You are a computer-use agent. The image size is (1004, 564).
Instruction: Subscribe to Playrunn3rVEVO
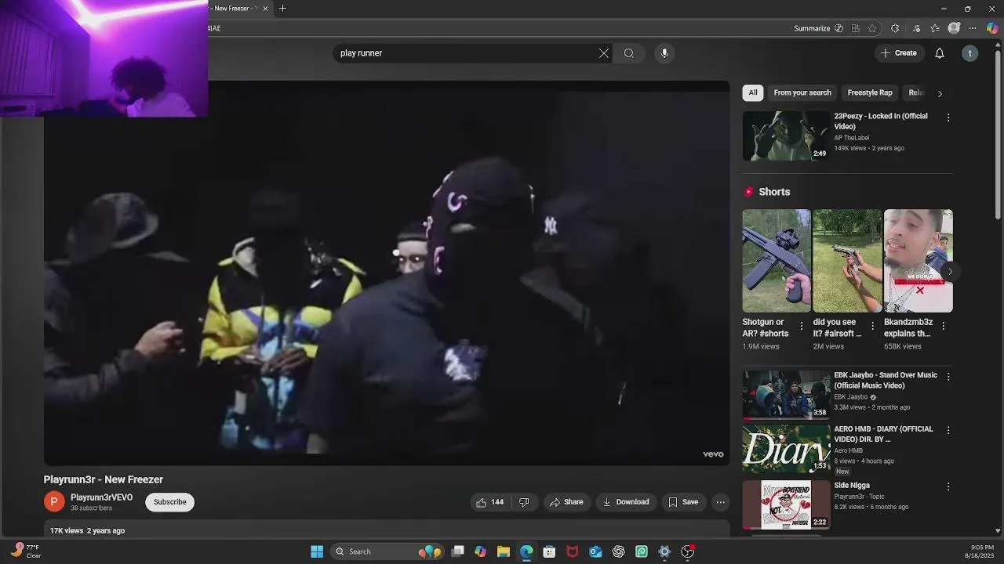point(170,502)
